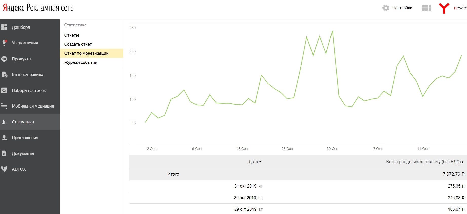The height and width of the screenshot is (214, 467).
Task: Sort by Вознаграждение за рекламу column
Action: (425, 162)
